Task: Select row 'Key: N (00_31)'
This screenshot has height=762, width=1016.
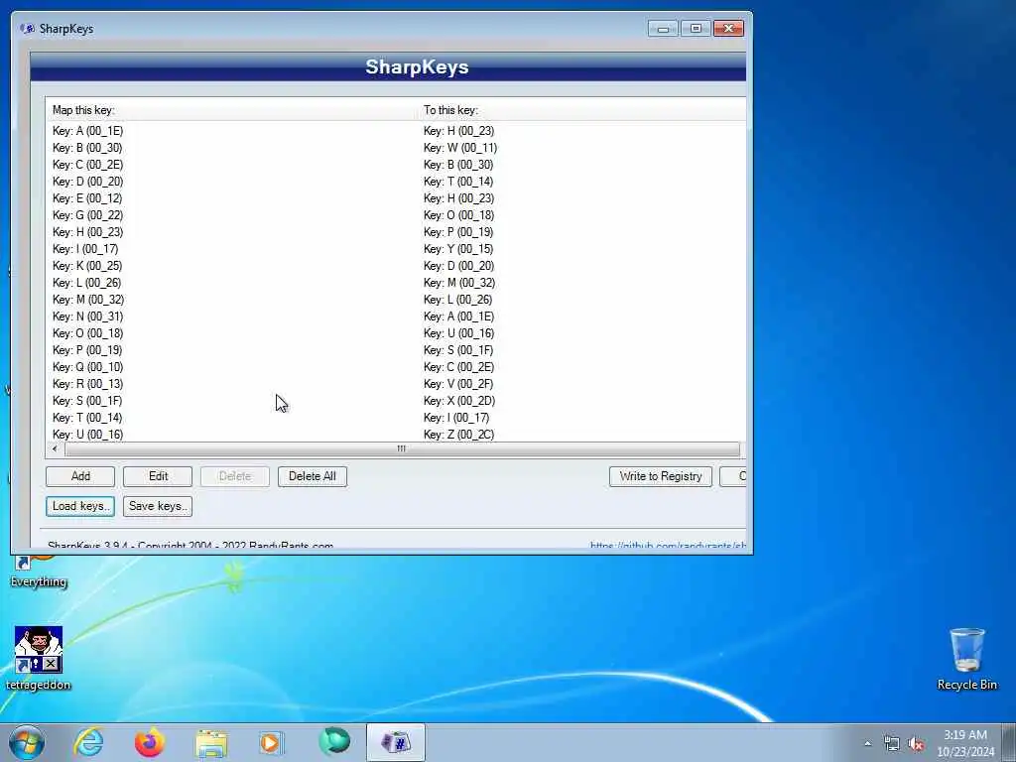Action: point(87,317)
